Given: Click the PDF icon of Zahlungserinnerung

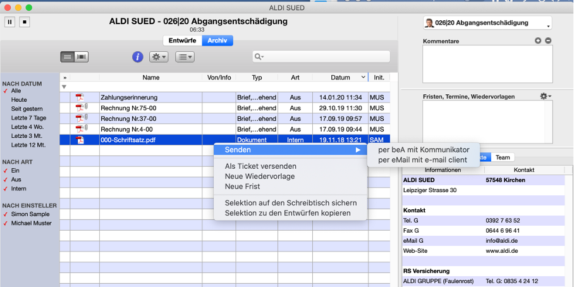Looking at the screenshot, I should point(80,97).
